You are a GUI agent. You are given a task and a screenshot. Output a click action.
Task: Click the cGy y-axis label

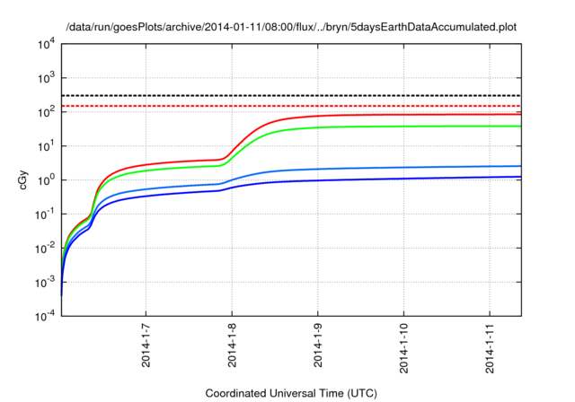coord(24,179)
